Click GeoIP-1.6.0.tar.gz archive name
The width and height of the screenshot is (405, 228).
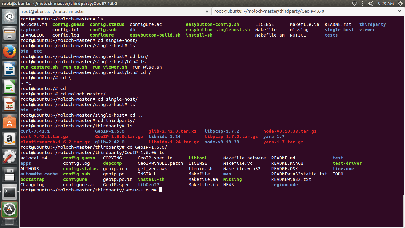coord(119,137)
